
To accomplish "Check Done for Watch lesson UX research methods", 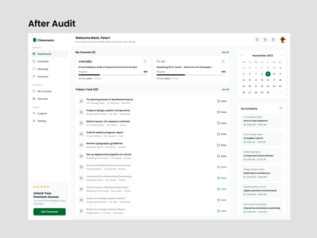I will point(218,123).
